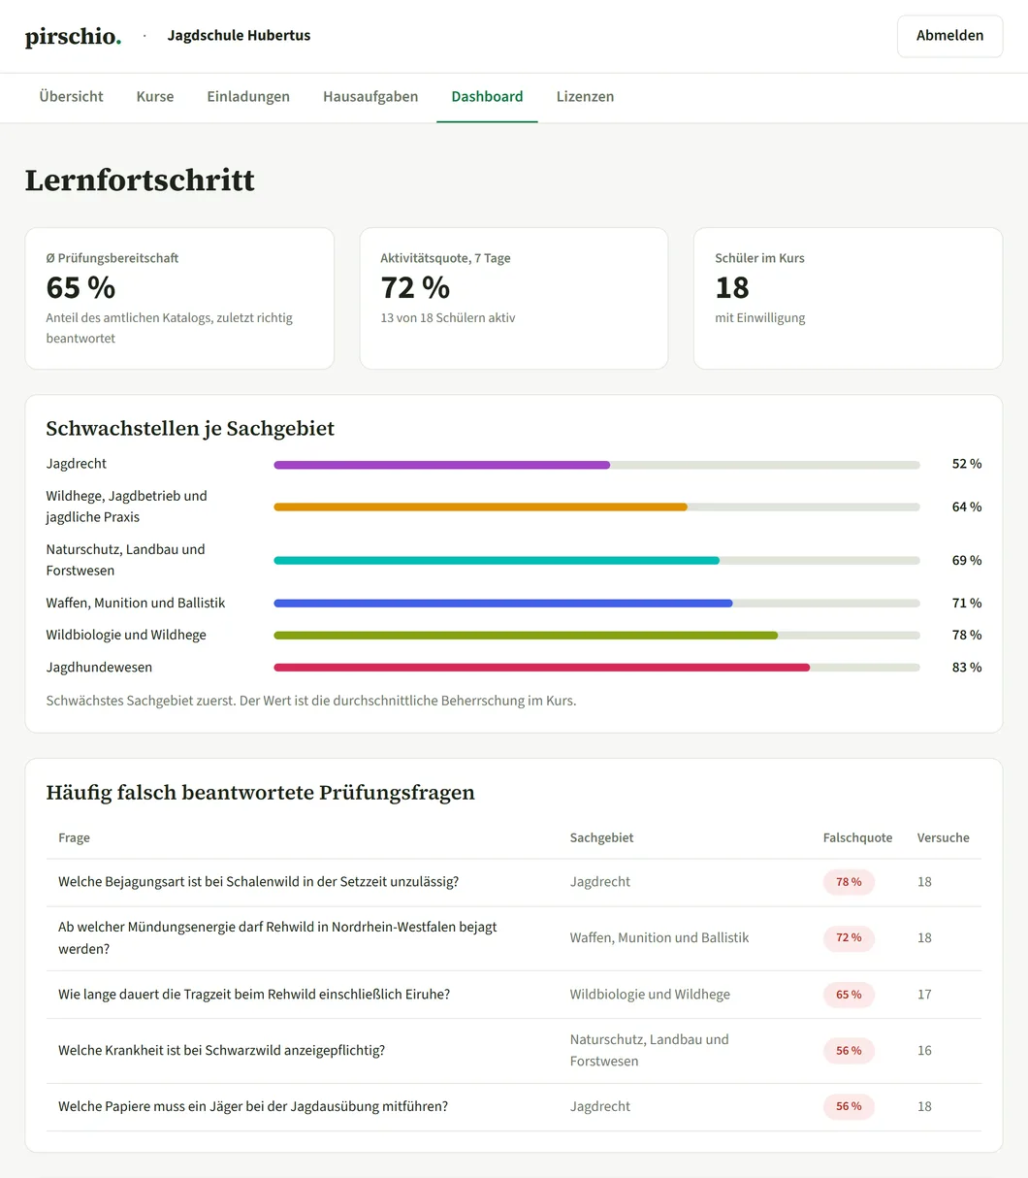
Task: Click the orange Wildhege, Jagdbetrieb progress bar
Action: click(x=596, y=507)
